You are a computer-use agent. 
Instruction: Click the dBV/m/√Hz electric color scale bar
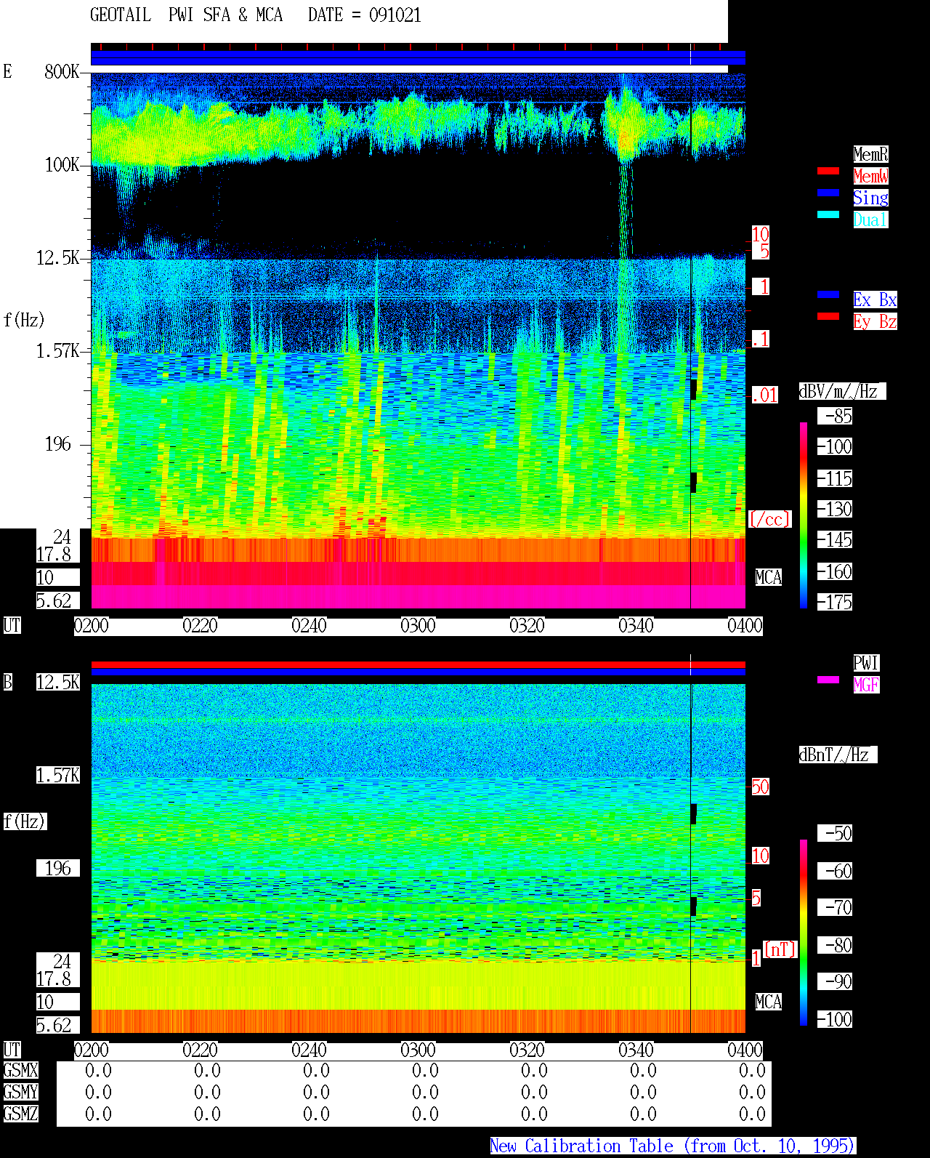pos(804,515)
